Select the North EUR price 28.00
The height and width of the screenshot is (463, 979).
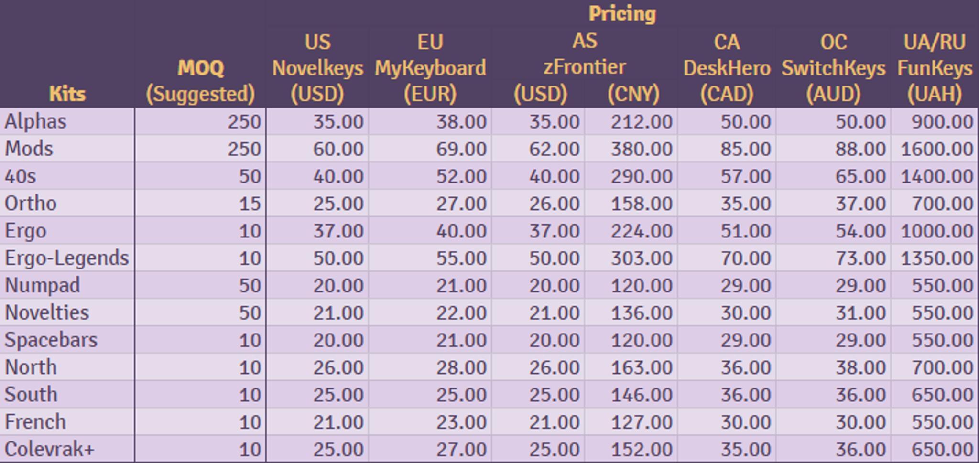[461, 367]
